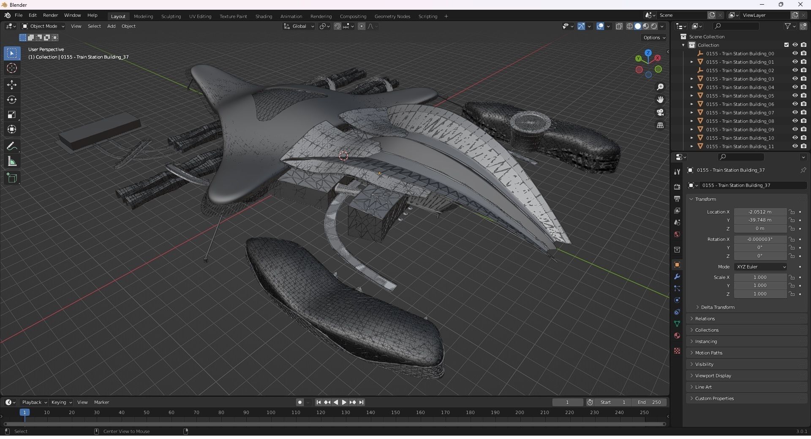Activate the Transform tool

point(12,129)
